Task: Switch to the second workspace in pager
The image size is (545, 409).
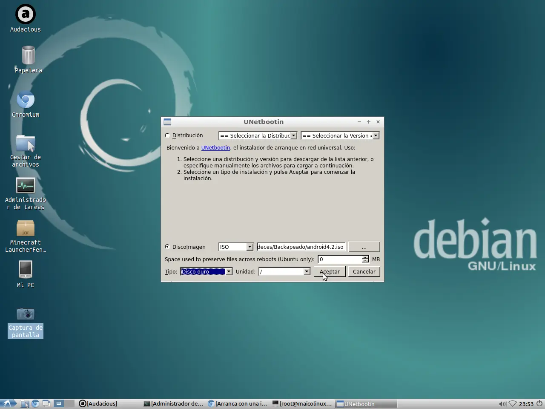Action: [x=69, y=403]
